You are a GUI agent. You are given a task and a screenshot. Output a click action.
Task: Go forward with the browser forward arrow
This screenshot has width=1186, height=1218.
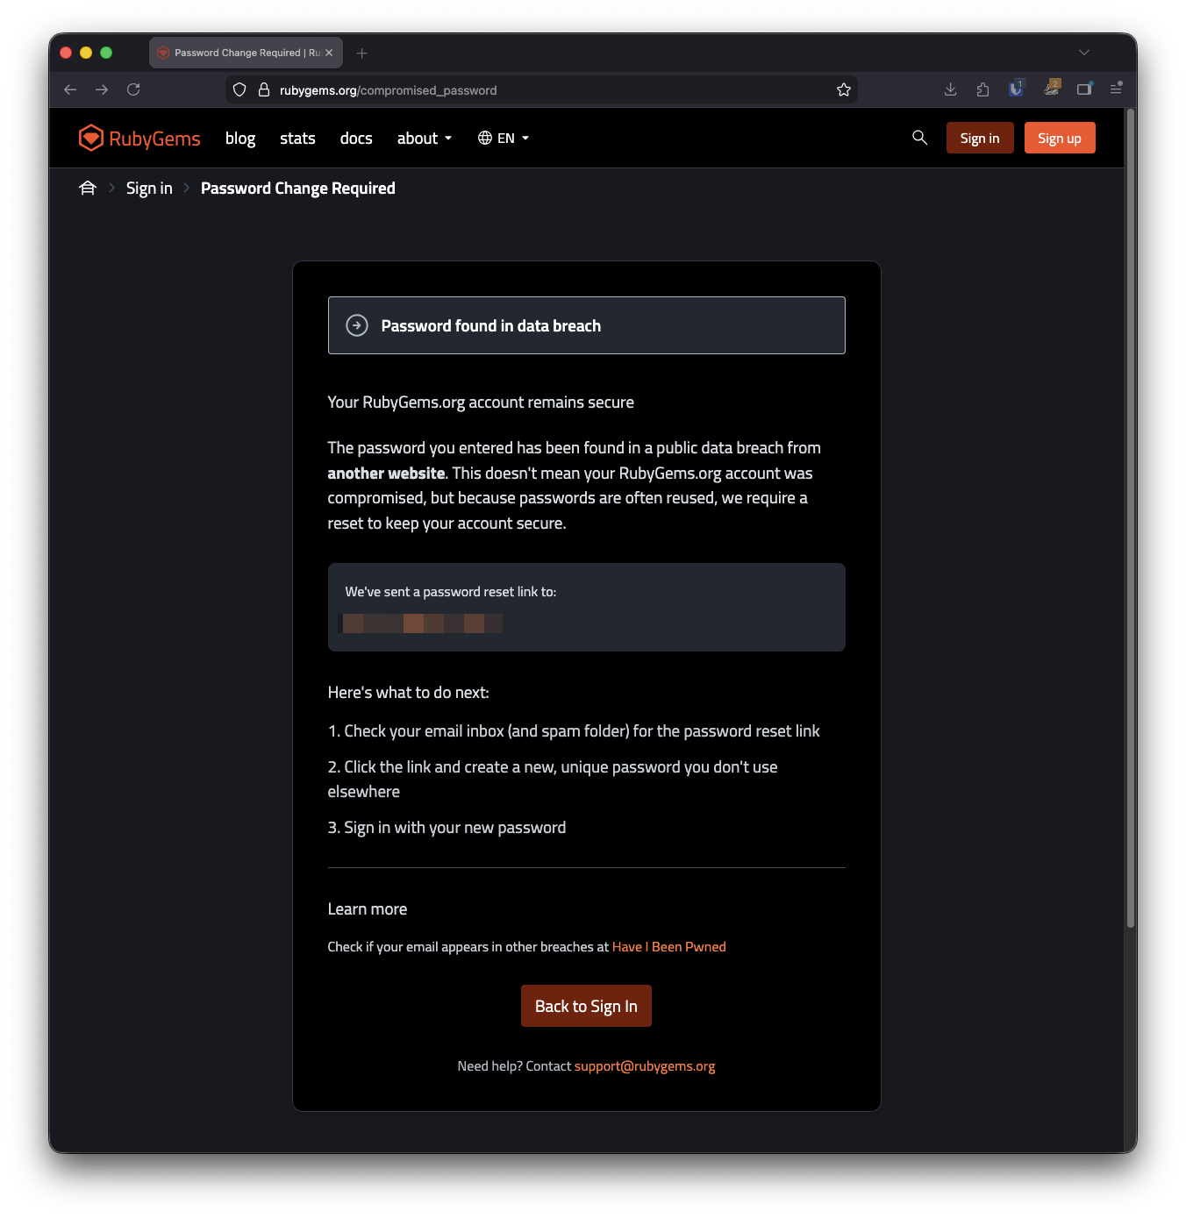(102, 89)
